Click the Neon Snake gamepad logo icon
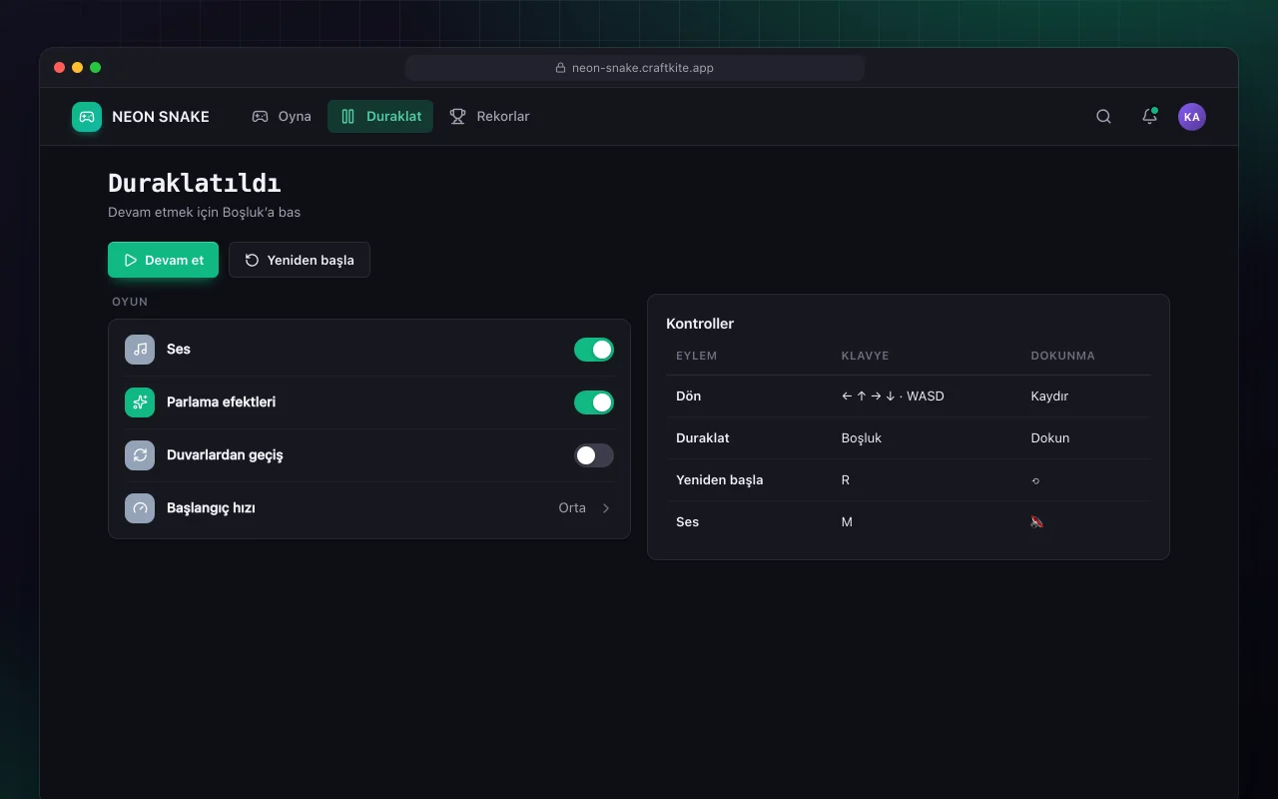1278x799 pixels. pos(87,117)
